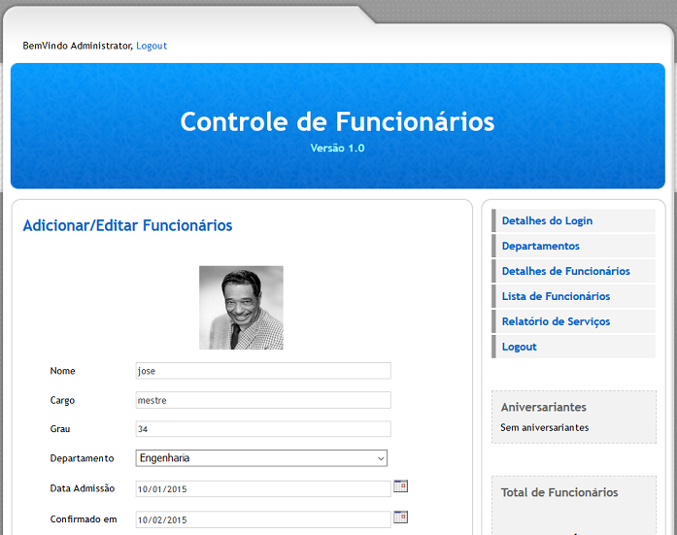The width and height of the screenshot is (677, 535).
Task: Click the Controle de Funcionários header title
Action: 337,121
